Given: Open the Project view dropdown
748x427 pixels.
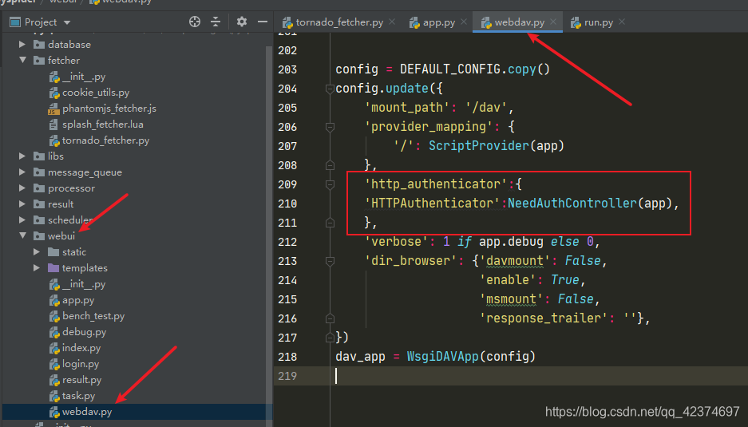Looking at the screenshot, I should pos(67,22).
